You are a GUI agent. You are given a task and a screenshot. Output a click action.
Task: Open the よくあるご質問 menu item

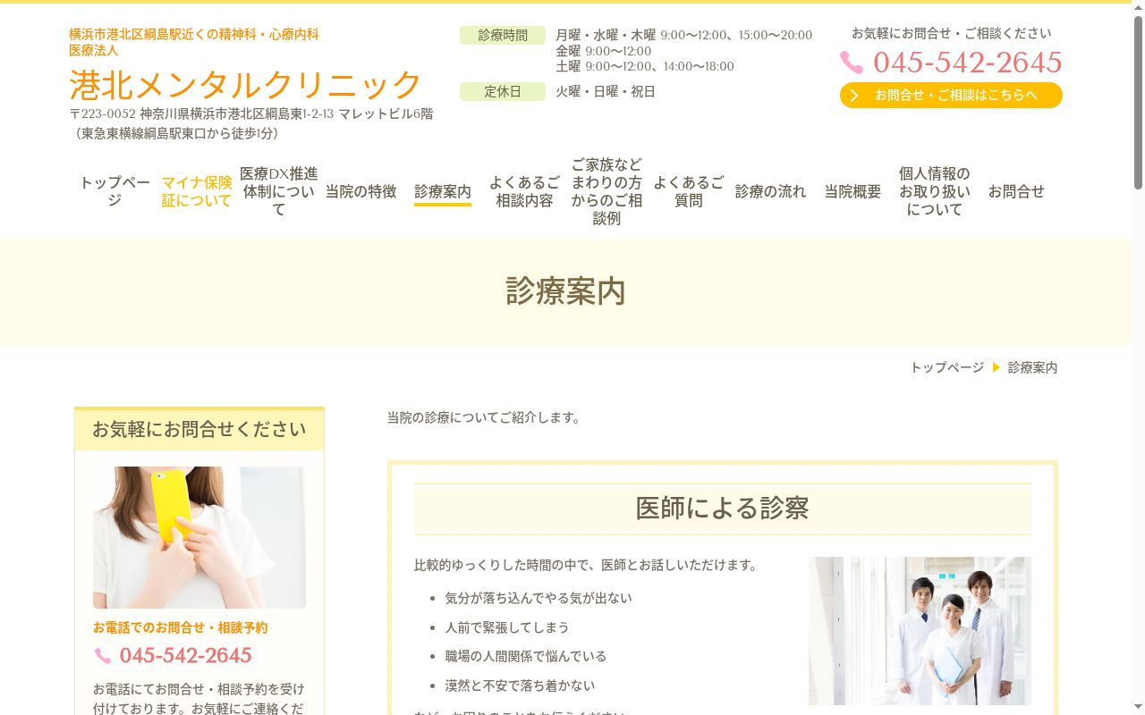(689, 191)
